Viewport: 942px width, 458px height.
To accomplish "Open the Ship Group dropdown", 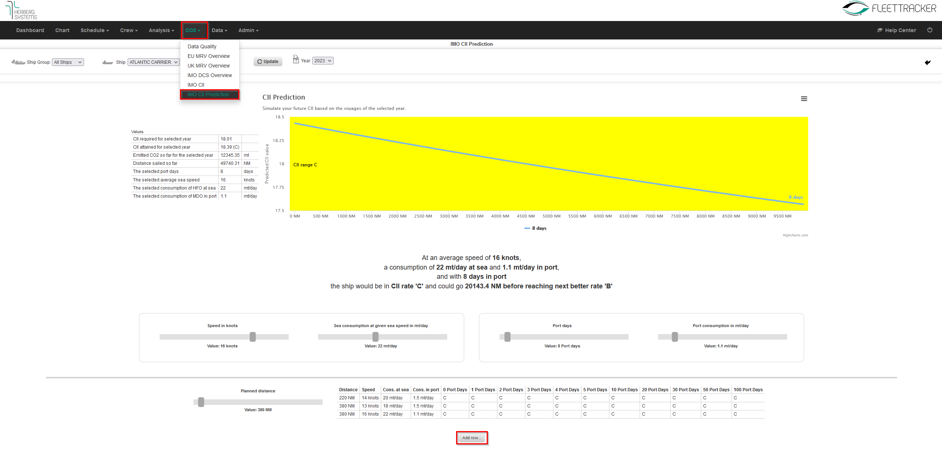I will (68, 62).
